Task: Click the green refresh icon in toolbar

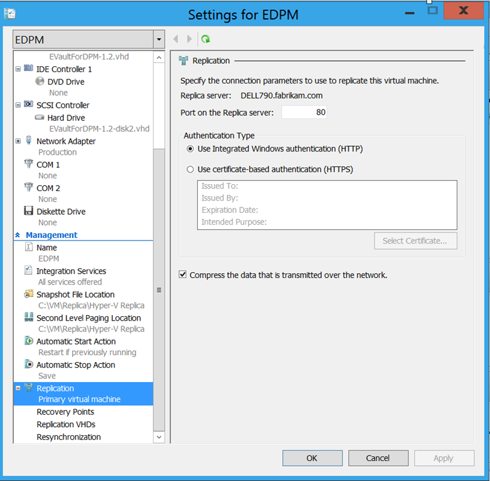Action: coord(206,39)
